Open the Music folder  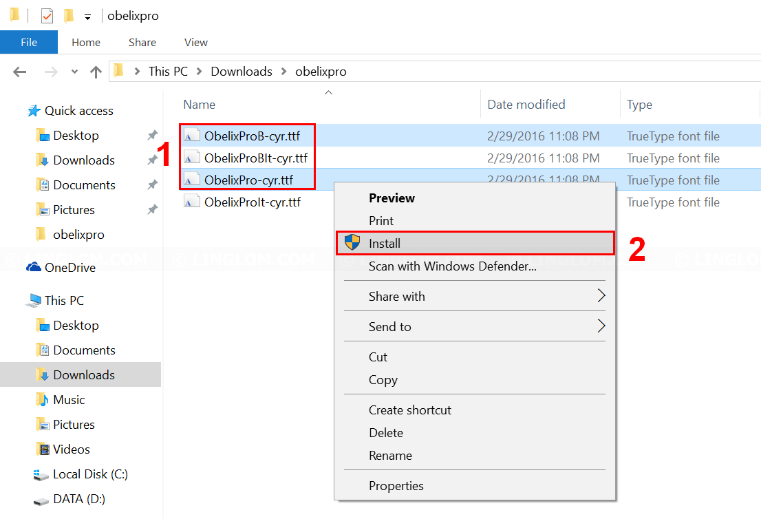(69, 399)
